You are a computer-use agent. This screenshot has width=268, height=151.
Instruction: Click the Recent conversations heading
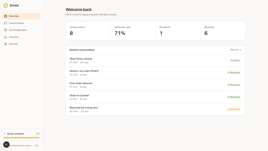(82, 50)
